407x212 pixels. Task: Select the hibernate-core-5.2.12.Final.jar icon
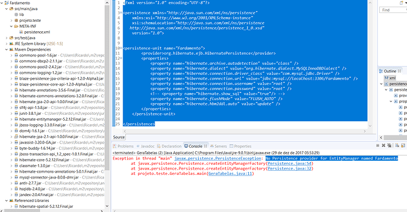pos(17,160)
